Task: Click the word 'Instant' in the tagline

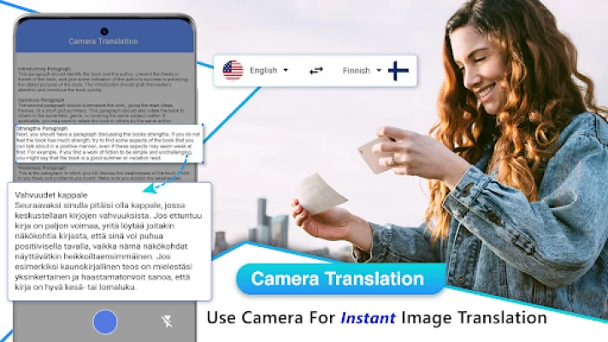Action: (368, 318)
